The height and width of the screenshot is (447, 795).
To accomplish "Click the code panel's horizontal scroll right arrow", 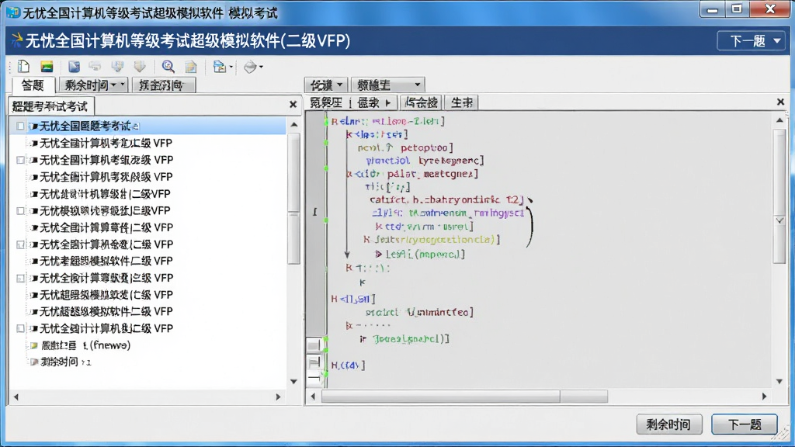I will coord(765,397).
